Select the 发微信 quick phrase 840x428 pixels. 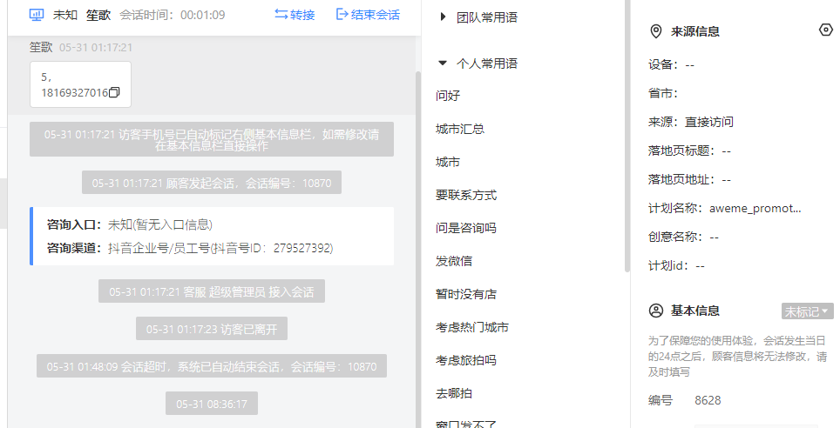[x=454, y=261]
